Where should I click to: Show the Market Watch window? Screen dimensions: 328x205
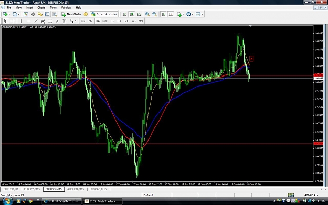(26, 14)
